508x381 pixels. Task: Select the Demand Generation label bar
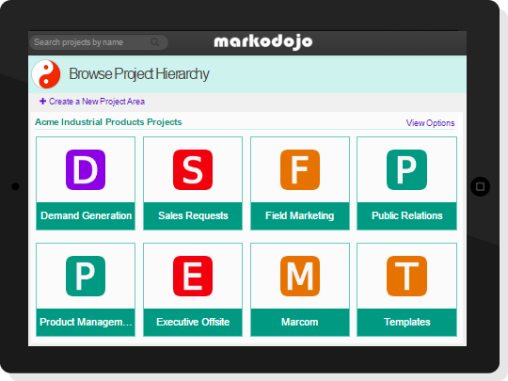[x=86, y=216]
